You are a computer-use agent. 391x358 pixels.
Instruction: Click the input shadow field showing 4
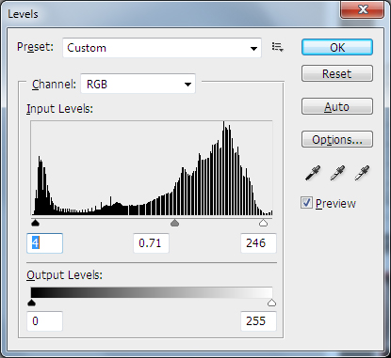[x=44, y=243]
